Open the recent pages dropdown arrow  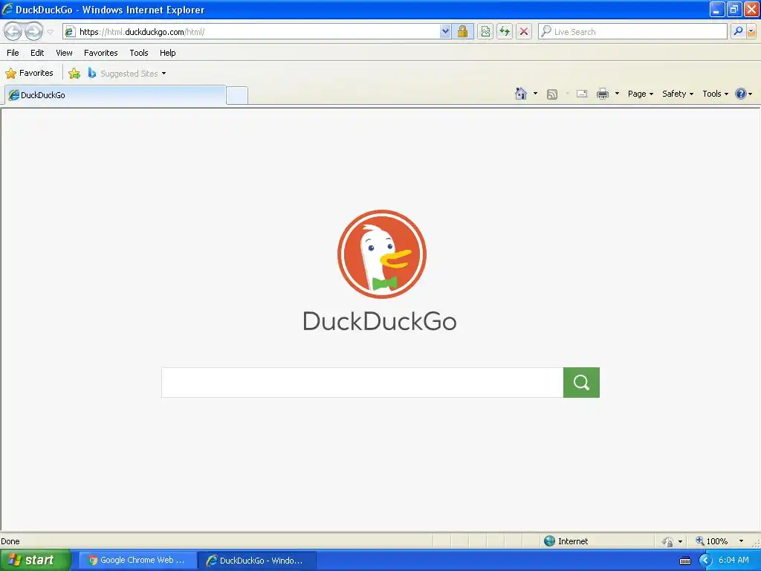click(50, 32)
